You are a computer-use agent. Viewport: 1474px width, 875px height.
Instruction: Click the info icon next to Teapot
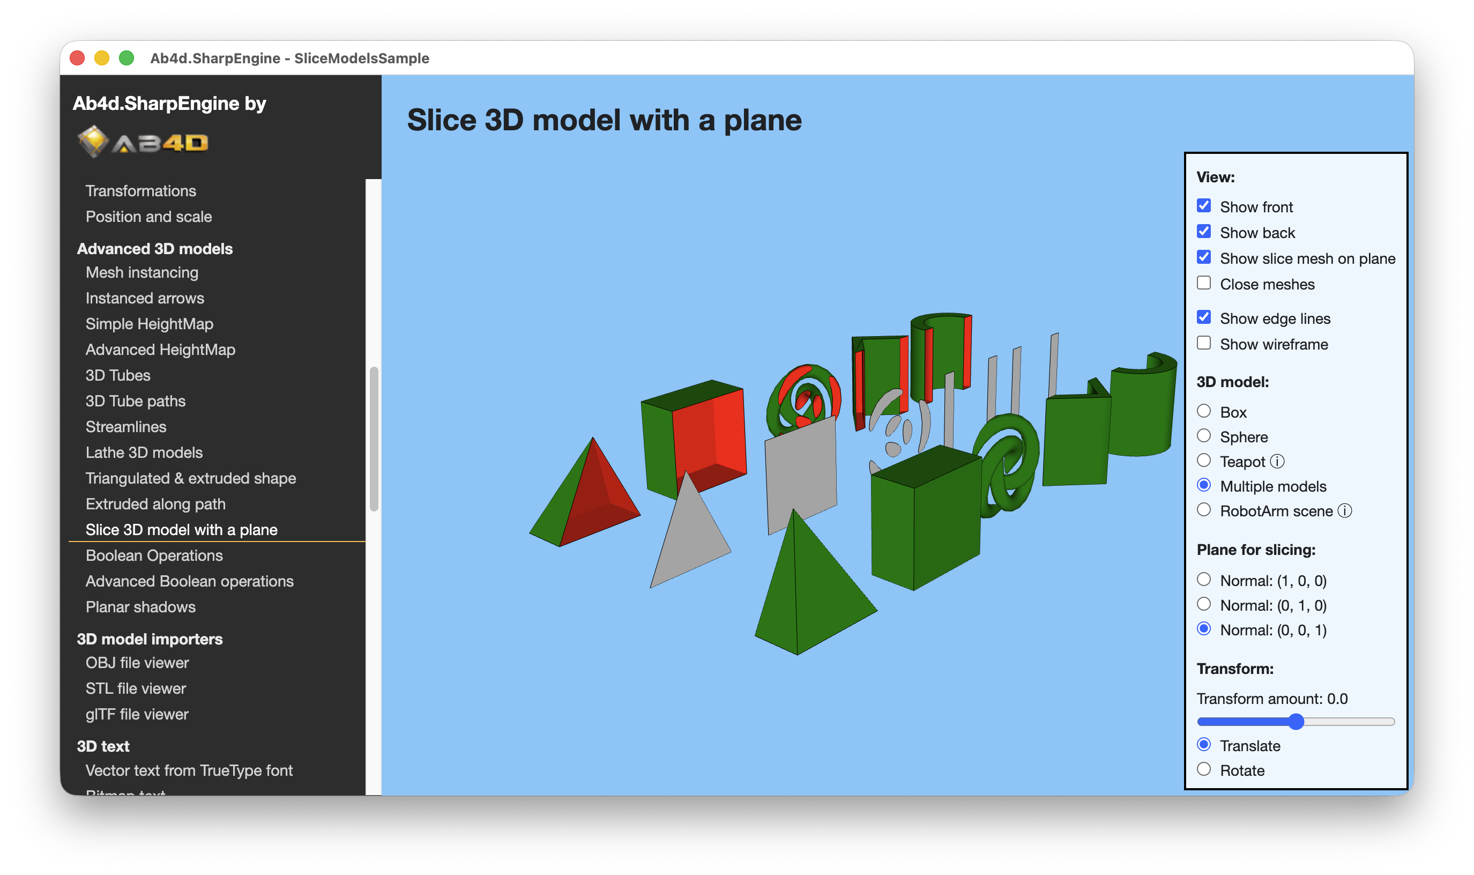(1277, 462)
